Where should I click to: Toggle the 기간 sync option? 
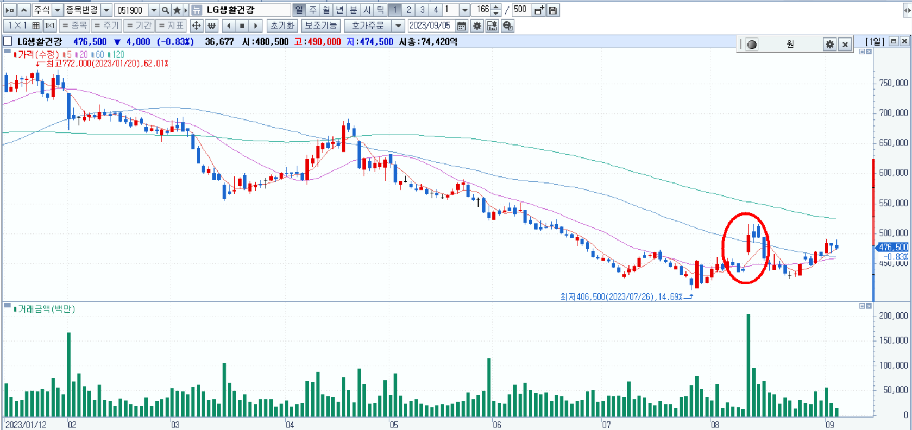pyautogui.click(x=139, y=26)
